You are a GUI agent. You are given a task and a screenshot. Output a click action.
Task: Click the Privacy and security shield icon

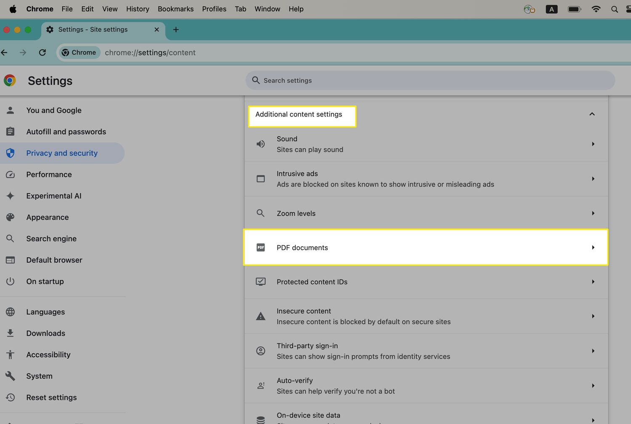11,153
